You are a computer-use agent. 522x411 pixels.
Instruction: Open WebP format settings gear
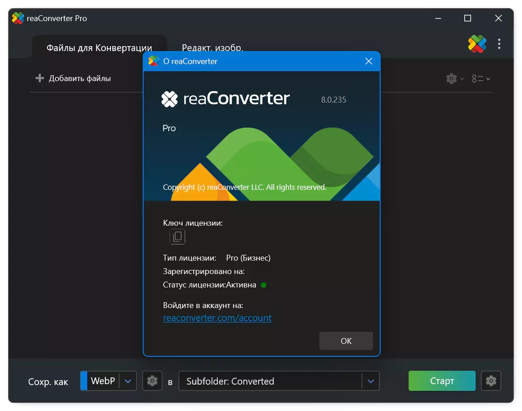152,381
